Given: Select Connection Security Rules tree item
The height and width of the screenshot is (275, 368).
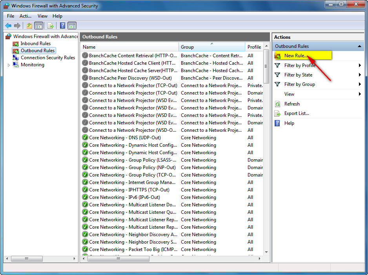Looking at the screenshot, I should (48, 58).
